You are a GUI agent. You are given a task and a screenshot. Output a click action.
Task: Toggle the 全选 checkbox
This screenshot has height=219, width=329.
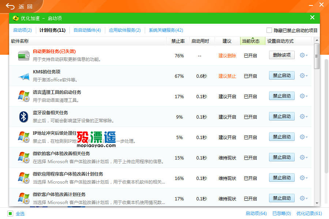click(10, 214)
